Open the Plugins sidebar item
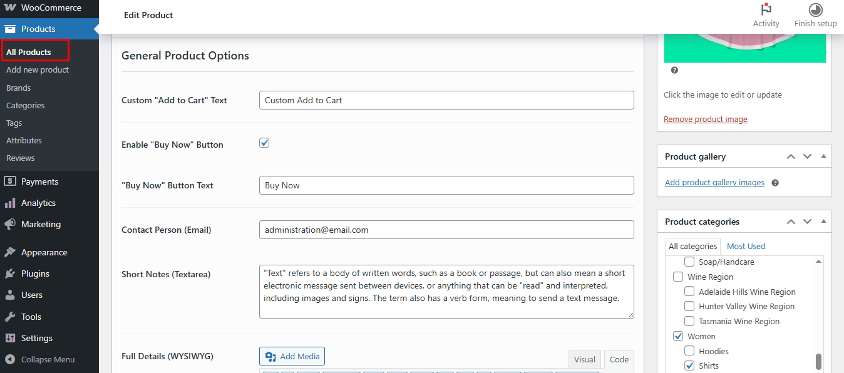 pos(35,273)
